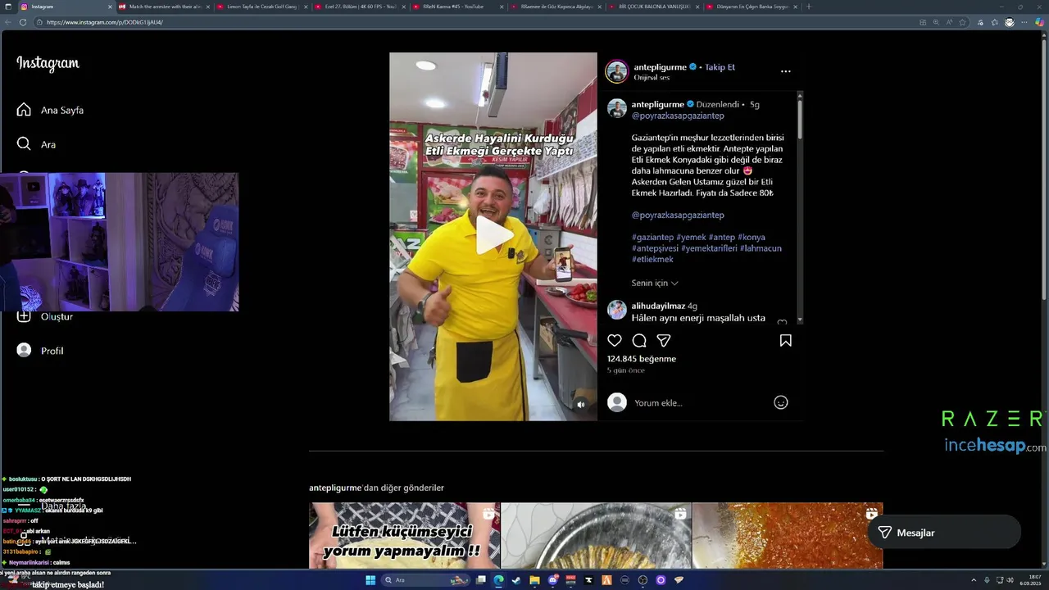The image size is (1049, 590).
Task: Open the #yemektarifleri hashtag
Action: coord(709,248)
